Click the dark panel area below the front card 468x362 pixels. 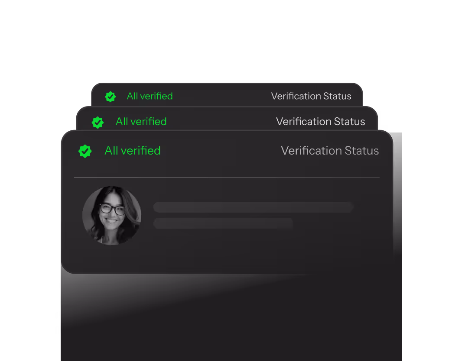pos(231,322)
